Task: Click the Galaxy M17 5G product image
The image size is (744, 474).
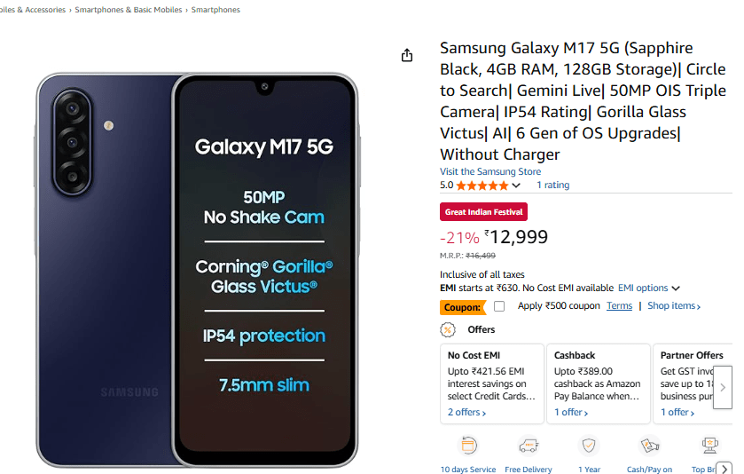Action: [197, 269]
